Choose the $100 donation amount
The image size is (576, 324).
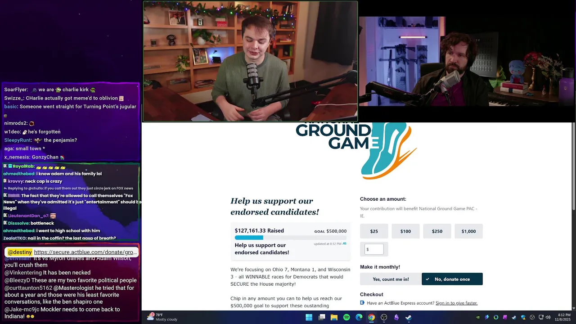[x=405, y=231]
